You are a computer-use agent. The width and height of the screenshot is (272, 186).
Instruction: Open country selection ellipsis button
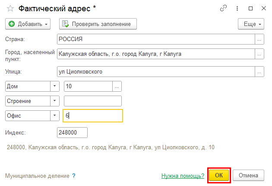point(259,39)
